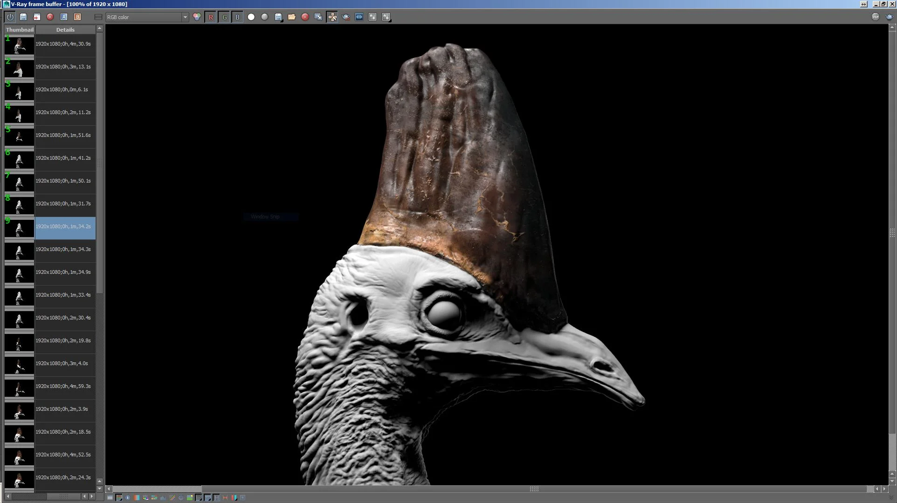This screenshot has width=897, height=503.
Task: Click the Set A comparison image icon
Action: pyautogui.click(x=64, y=17)
